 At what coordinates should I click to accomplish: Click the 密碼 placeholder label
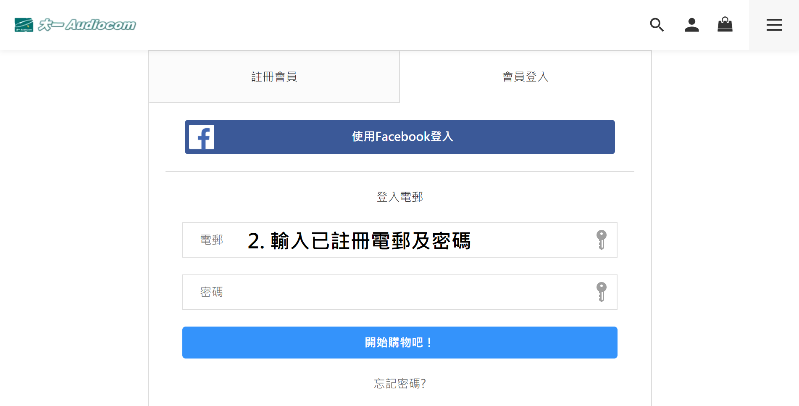(211, 292)
